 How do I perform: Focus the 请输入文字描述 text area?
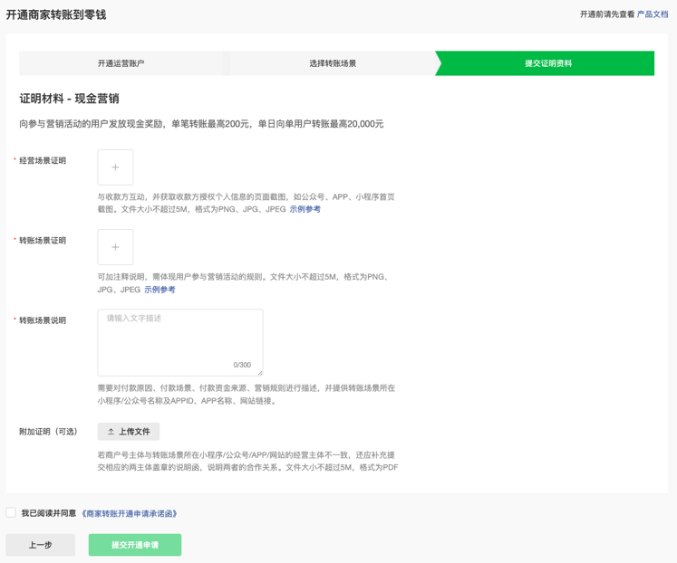180,343
